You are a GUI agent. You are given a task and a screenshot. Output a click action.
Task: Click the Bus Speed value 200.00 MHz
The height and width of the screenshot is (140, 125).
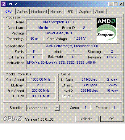coord(41,90)
